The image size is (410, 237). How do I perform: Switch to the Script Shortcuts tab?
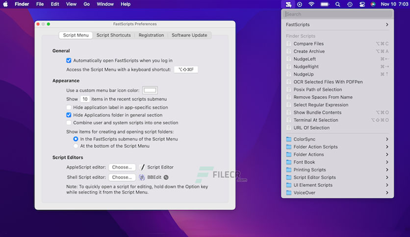113,35
